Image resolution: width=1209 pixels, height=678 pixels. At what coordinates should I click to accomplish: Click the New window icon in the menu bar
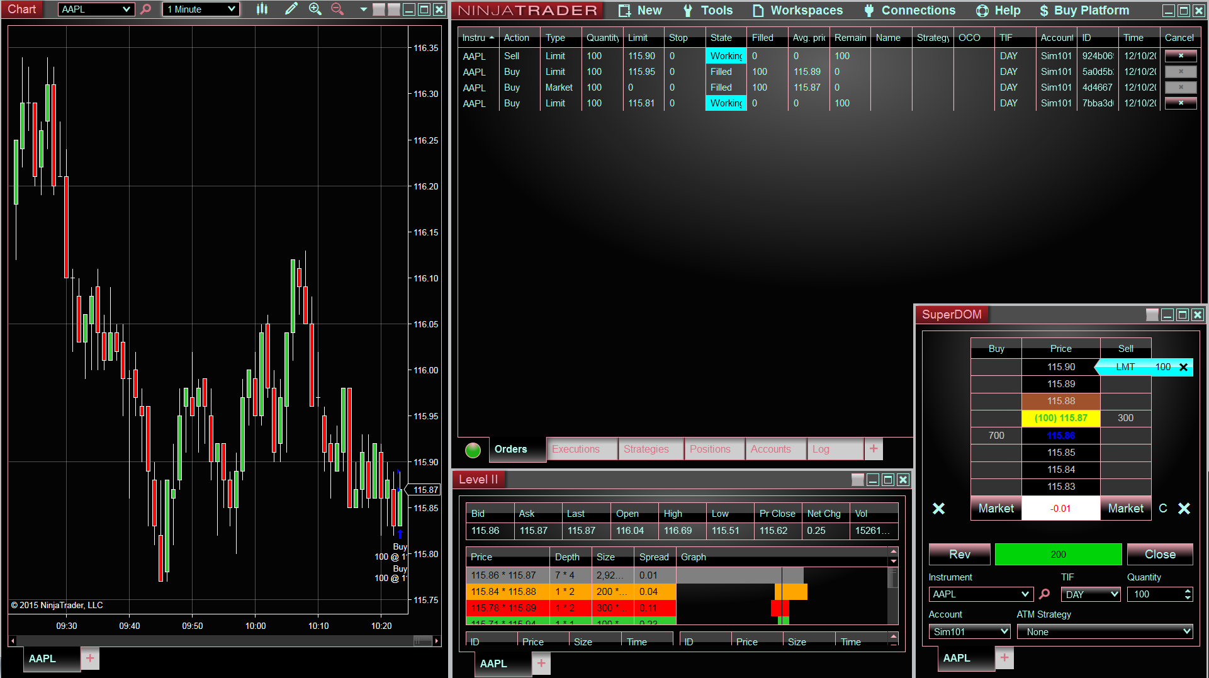point(624,10)
